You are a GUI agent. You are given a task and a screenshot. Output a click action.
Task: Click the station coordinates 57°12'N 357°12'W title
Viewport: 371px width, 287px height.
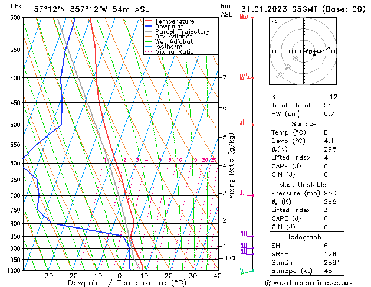click(91, 9)
